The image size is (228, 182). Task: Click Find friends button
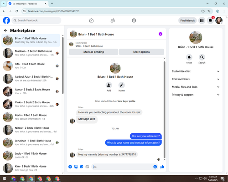pyautogui.click(x=187, y=20)
